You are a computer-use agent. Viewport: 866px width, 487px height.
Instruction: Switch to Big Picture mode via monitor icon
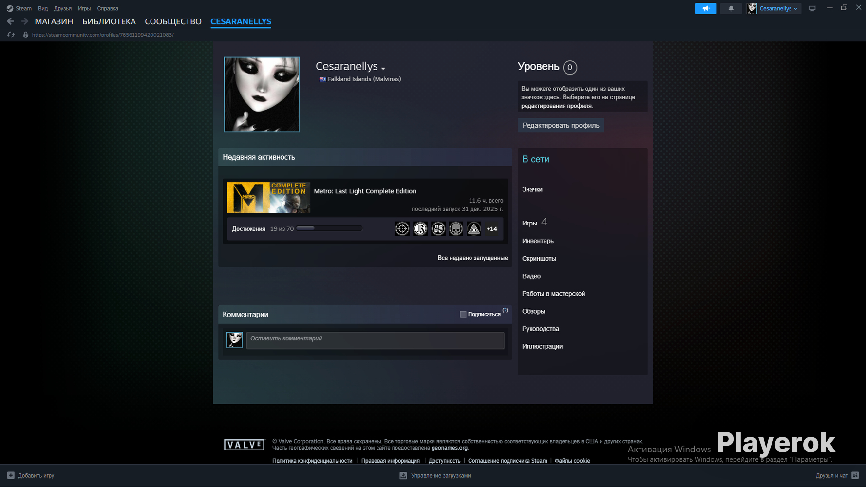coord(812,8)
